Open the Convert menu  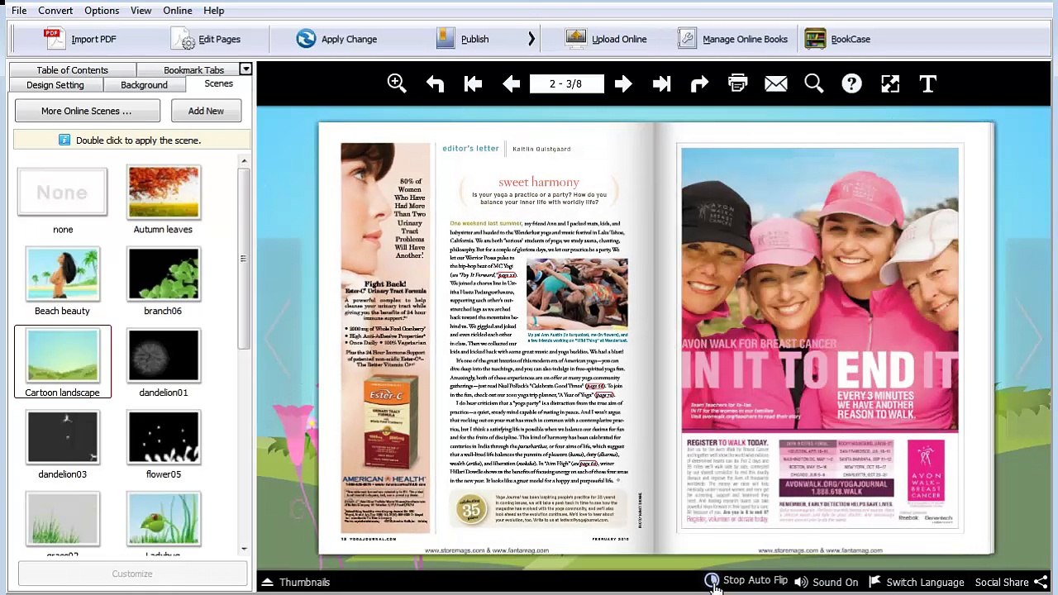pyautogui.click(x=55, y=10)
